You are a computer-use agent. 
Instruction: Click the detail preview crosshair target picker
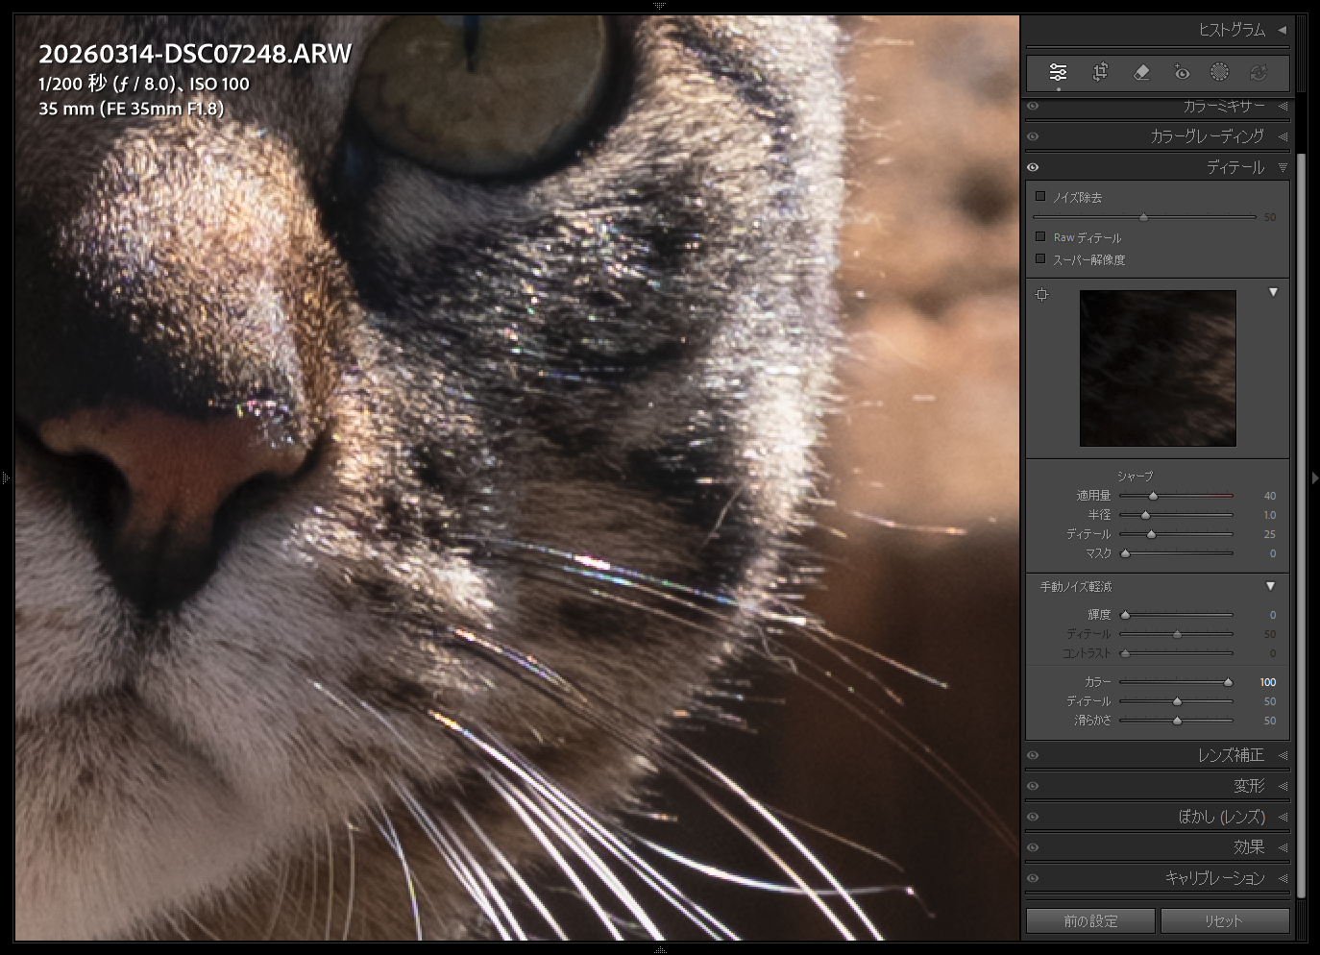tap(1042, 294)
